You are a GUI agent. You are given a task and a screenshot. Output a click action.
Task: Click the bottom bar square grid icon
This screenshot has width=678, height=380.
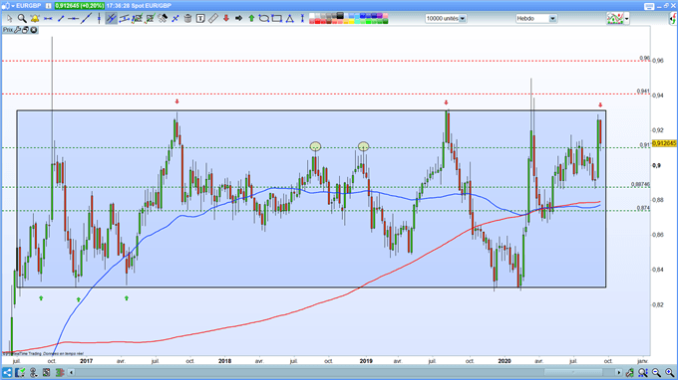click(46, 372)
